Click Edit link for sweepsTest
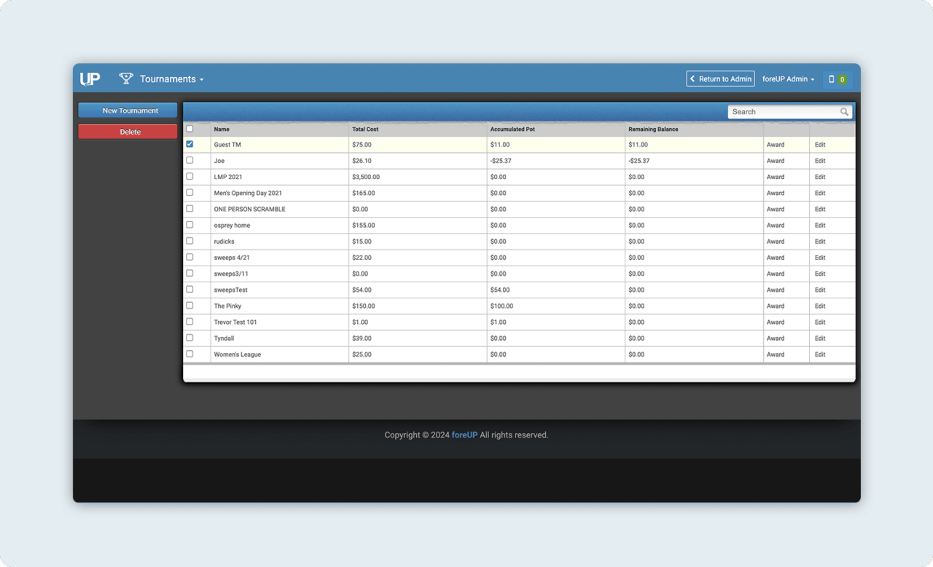The image size is (933, 567). pyautogui.click(x=820, y=290)
